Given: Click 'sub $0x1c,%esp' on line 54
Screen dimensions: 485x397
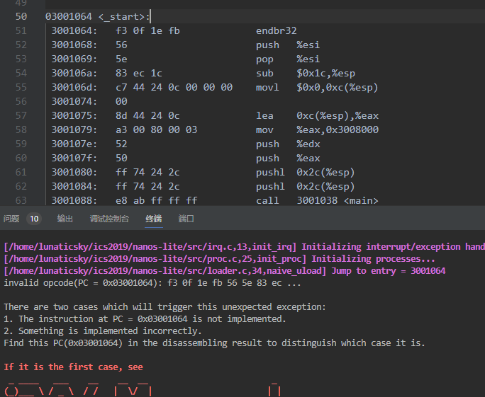Looking at the screenshot, I should point(306,73).
